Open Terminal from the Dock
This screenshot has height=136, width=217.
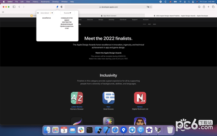[x=90, y=130]
